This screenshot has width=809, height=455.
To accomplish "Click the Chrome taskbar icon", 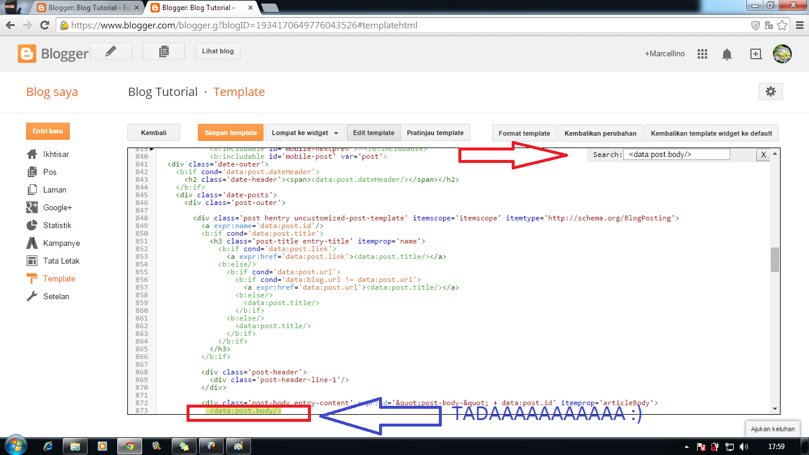I will coord(129,446).
